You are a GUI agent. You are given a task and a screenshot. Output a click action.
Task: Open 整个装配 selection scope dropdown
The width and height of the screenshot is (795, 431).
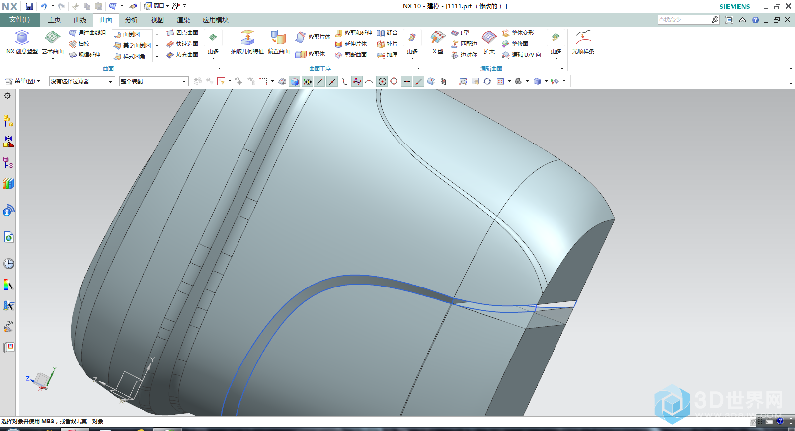(154, 81)
